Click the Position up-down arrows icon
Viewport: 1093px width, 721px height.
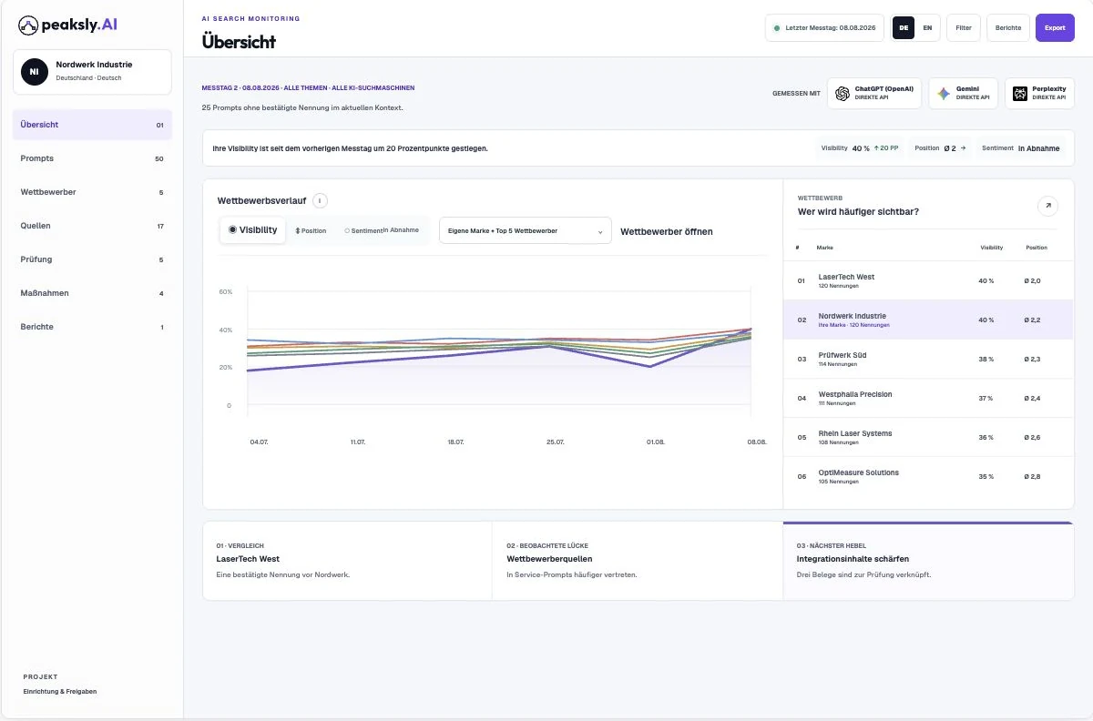(298, 230)
